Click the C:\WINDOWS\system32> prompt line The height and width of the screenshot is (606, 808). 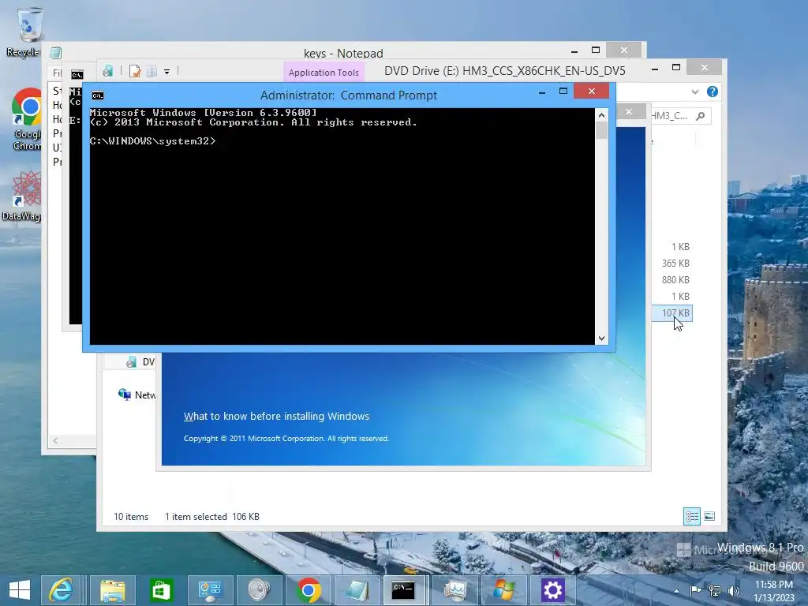[152, 141]
